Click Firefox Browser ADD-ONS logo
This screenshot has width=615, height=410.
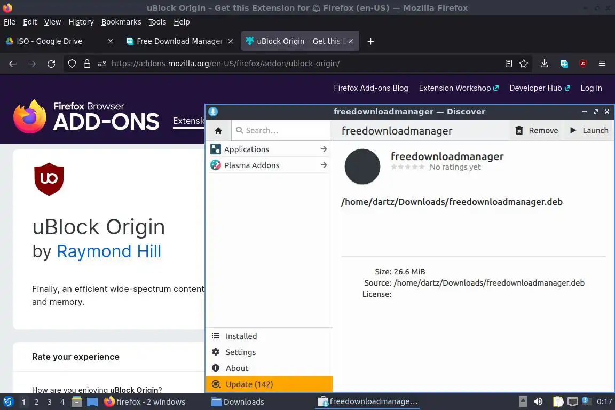click(86, 116)
